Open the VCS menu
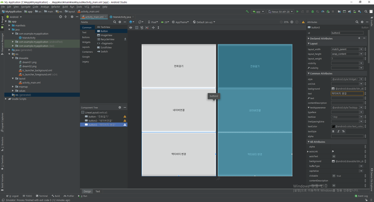 (x=87, y=7)
